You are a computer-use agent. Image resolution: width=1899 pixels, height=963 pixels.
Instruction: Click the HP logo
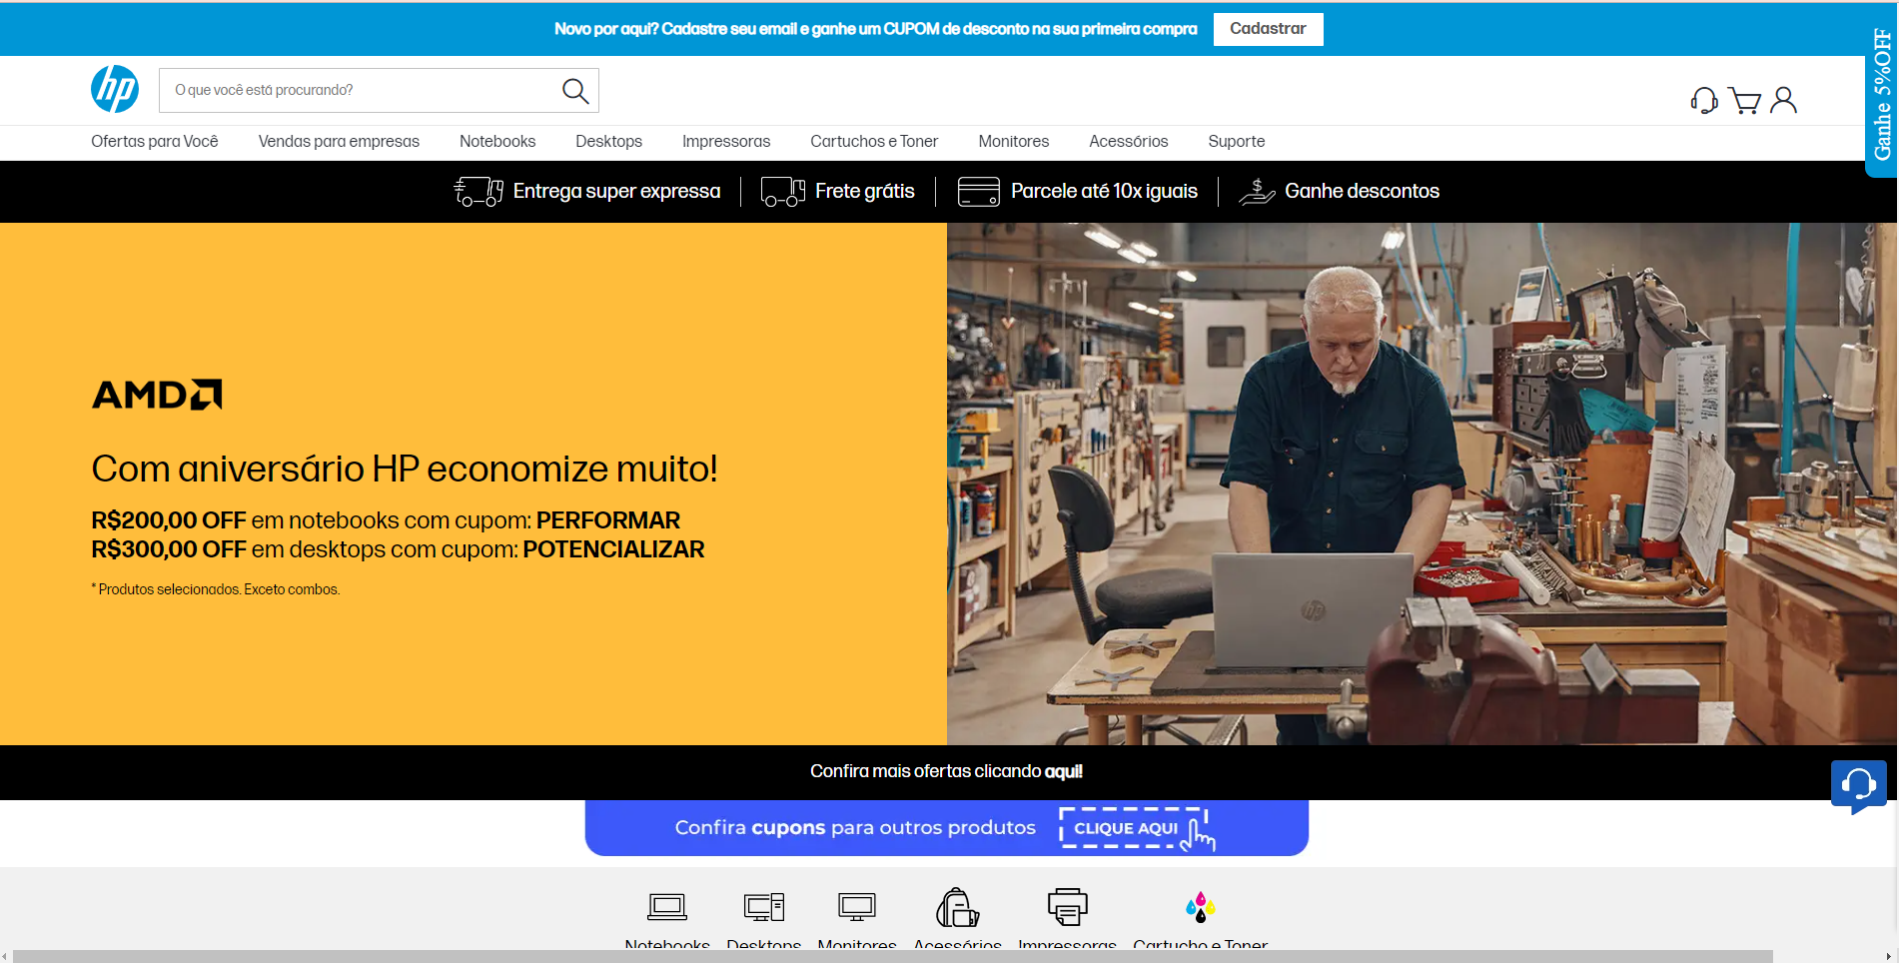[115, 90]
